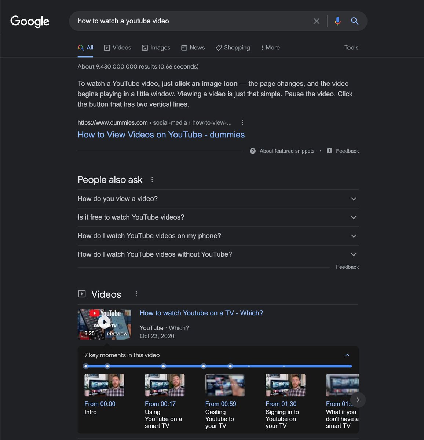Switch to the Images tab
The image size is (424, 440).
coord(156,48)
